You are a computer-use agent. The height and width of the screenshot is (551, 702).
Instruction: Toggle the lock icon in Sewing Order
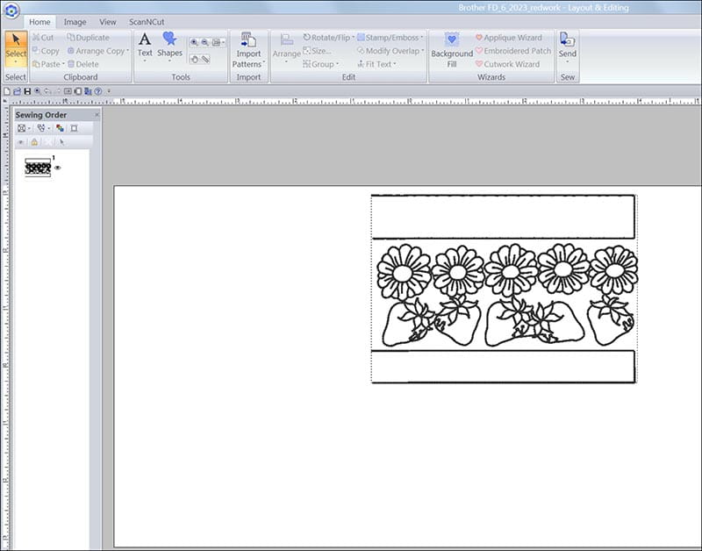[34, 141]
